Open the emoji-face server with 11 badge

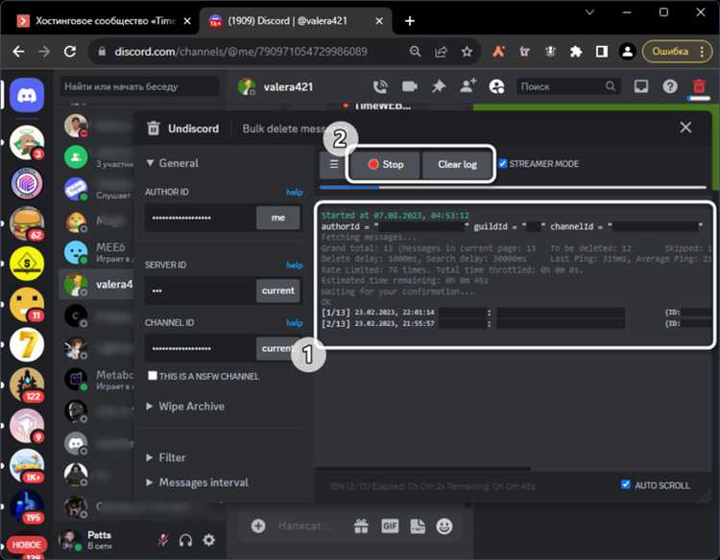tap(27, 304)
